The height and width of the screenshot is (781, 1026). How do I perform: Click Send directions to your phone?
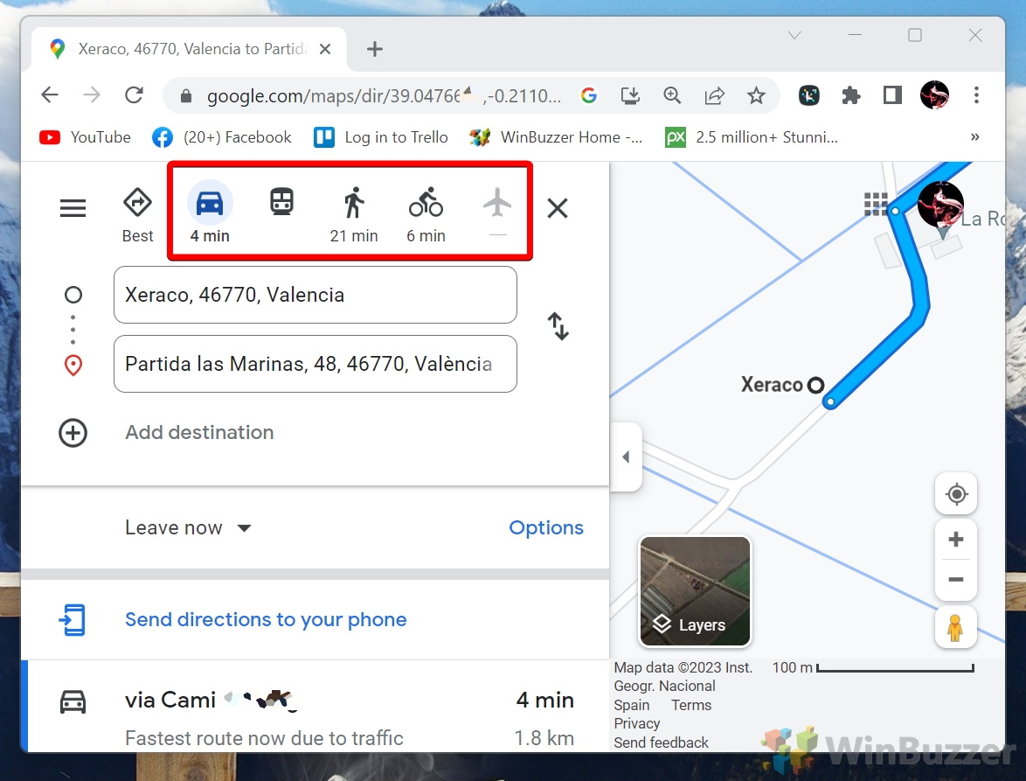(x=266, y=619)
